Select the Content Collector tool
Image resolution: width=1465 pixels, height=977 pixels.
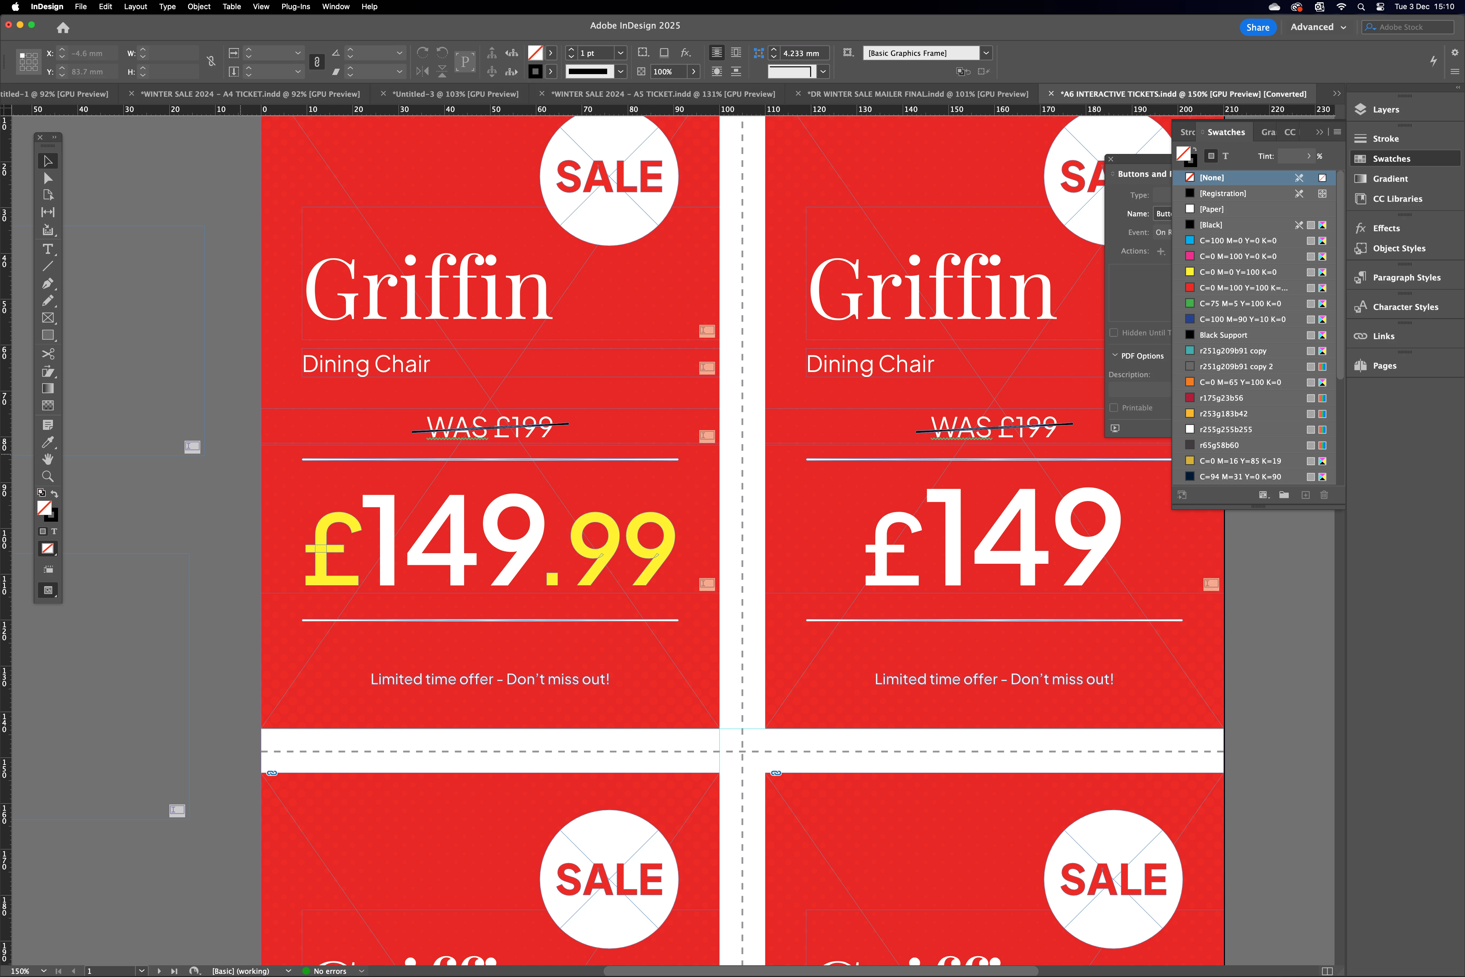coord(48,230)
